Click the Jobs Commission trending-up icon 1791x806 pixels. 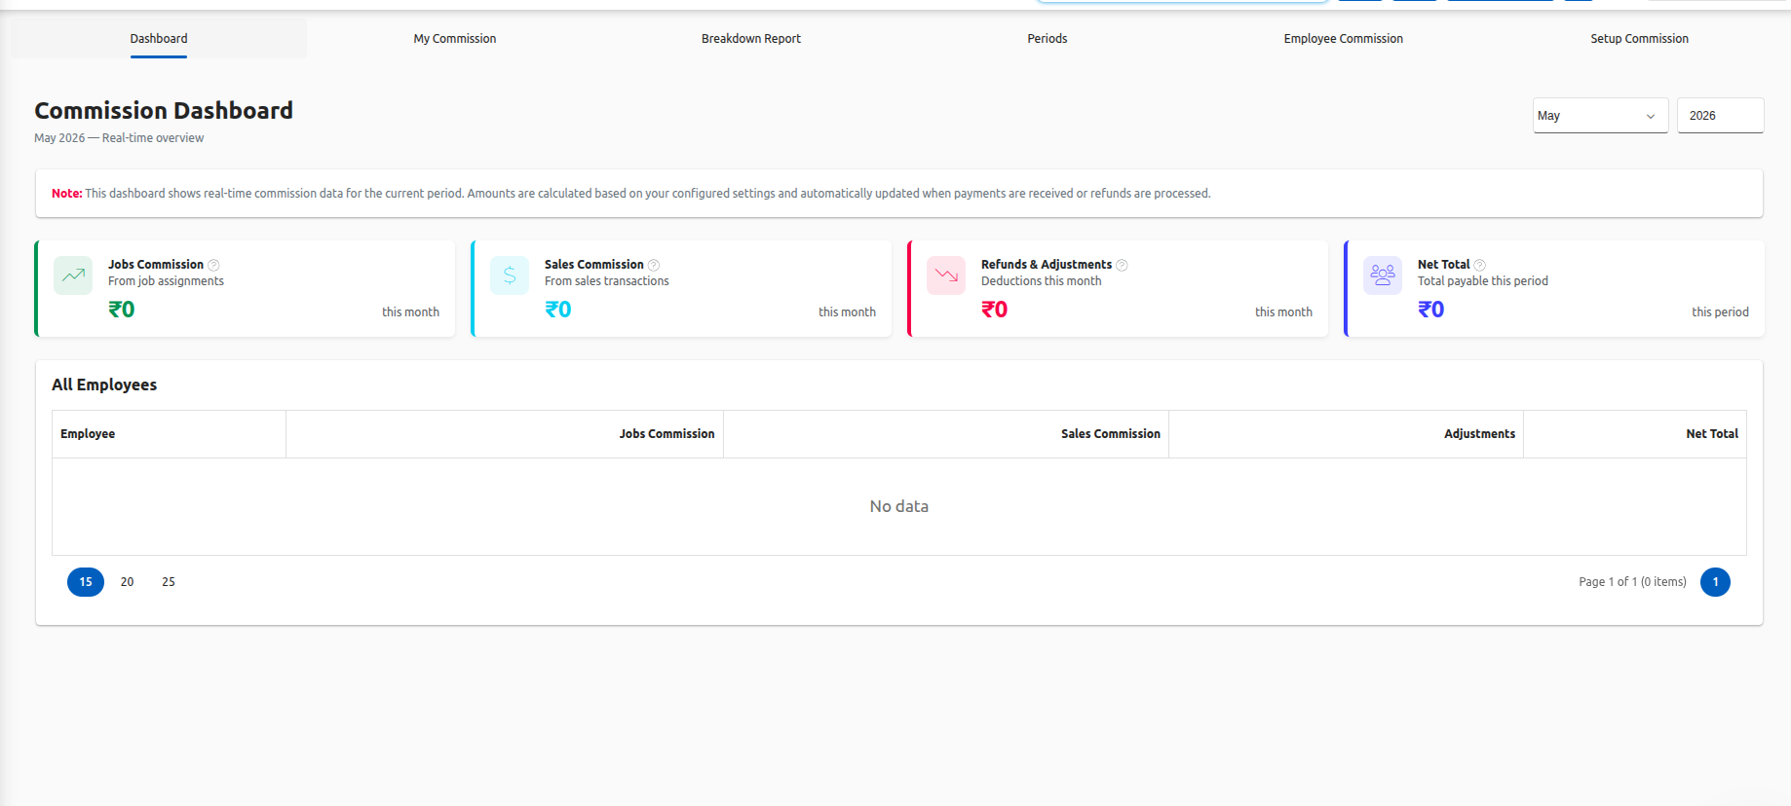click(x=73, y=275)
